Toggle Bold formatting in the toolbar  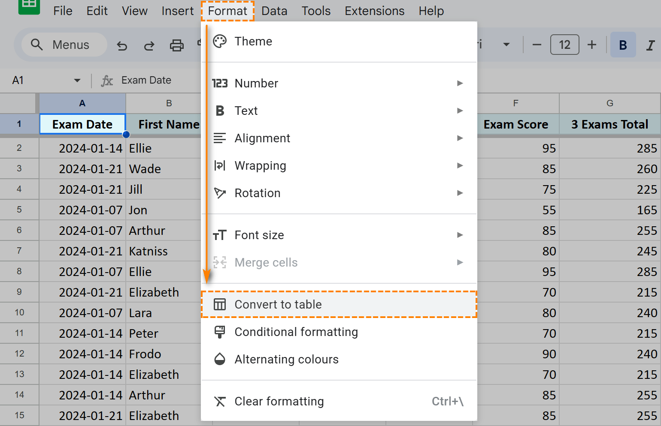pos(623,45)
